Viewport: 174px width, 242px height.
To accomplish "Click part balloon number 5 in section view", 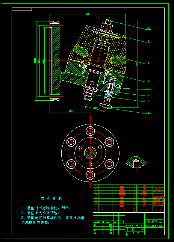I will [x=148, y=89].
